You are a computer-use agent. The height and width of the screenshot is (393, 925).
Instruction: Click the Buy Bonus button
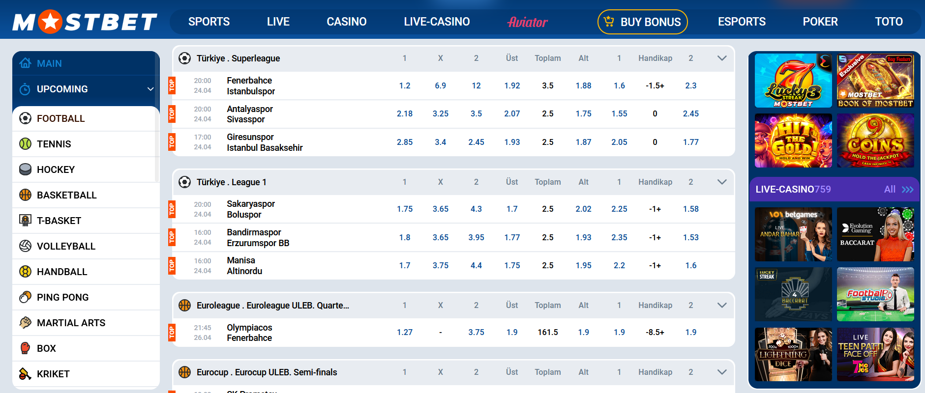642,22
